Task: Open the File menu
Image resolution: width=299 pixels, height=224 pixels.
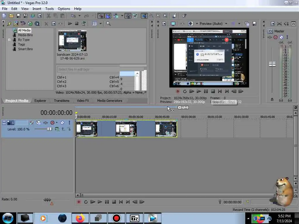Action: click(x=5, y=9)
